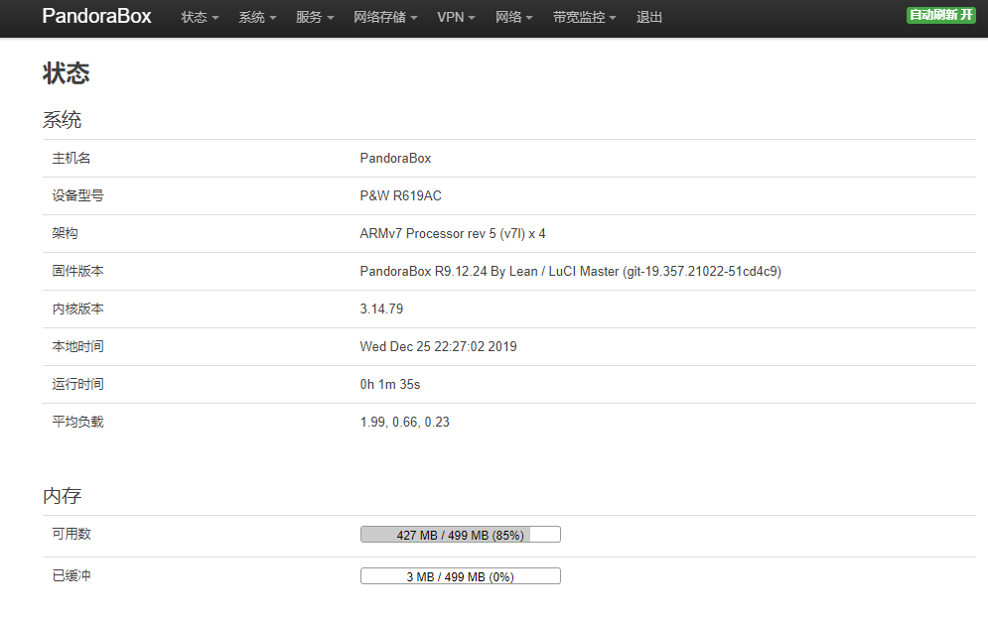The height and width of the screenshot is (620, 988).
Task: Click the 内存 section heading
Action: click(62, 496)
